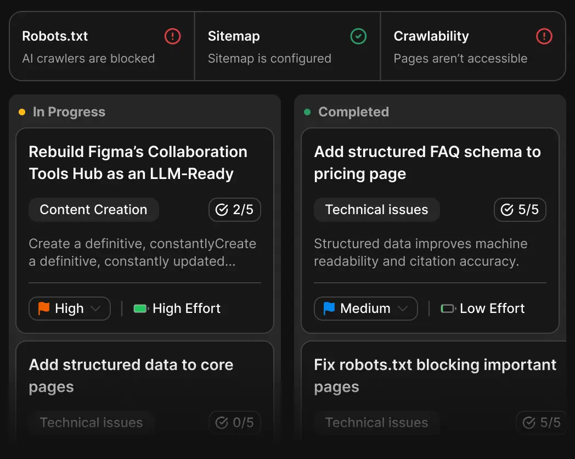Click the 5/5 badge on FAQ schema card
Image resolution: width=575 pixels, height=459 pixels.
point(520,210)
